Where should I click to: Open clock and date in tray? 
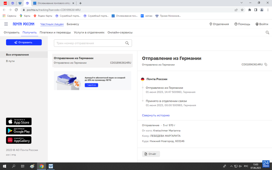[255, 166]
